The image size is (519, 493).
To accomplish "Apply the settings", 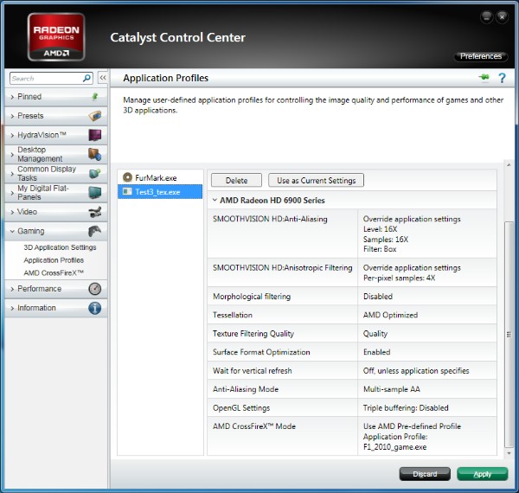I will [483, 474].
